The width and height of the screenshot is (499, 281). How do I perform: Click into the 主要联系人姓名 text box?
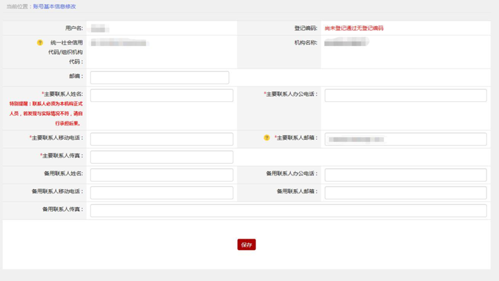tap(162, 95)
